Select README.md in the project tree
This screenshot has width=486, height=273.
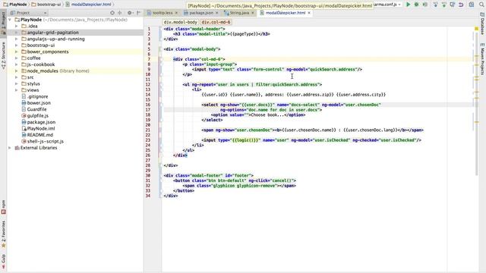[37, 135]
